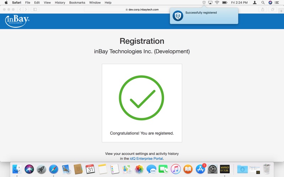The image size is (284, 177).
Task: Open Console app from the Dock
Action: (x=225, y=169)
